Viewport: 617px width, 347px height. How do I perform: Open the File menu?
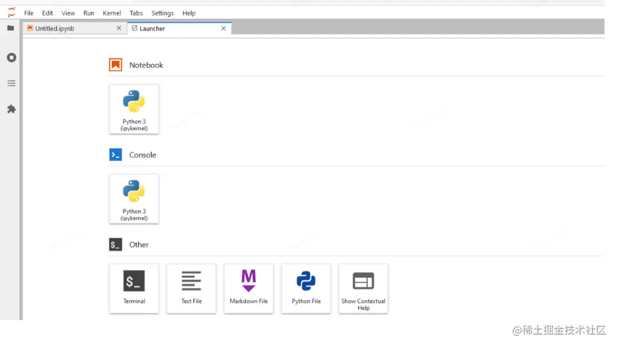[29, 13]
